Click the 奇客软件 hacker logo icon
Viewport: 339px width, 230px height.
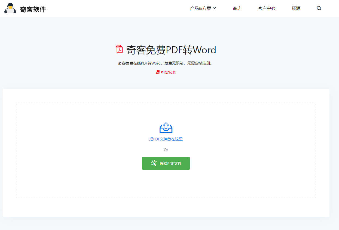tap(10, 8)
